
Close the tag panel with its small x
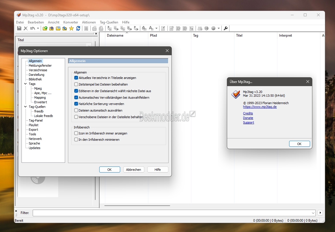point(96,34)
